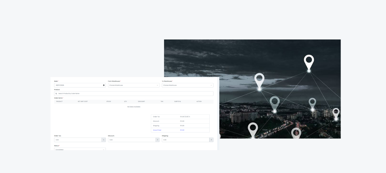
Task: Click the Shipping amount input field
Action: click(186, 140)
